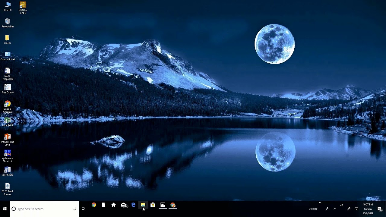Screen dimensions: 386x217
Task: Open the Wi-Fi network flyout
Action: (342, 205)
